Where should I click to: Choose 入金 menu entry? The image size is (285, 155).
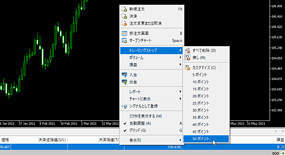click(152, 75)
